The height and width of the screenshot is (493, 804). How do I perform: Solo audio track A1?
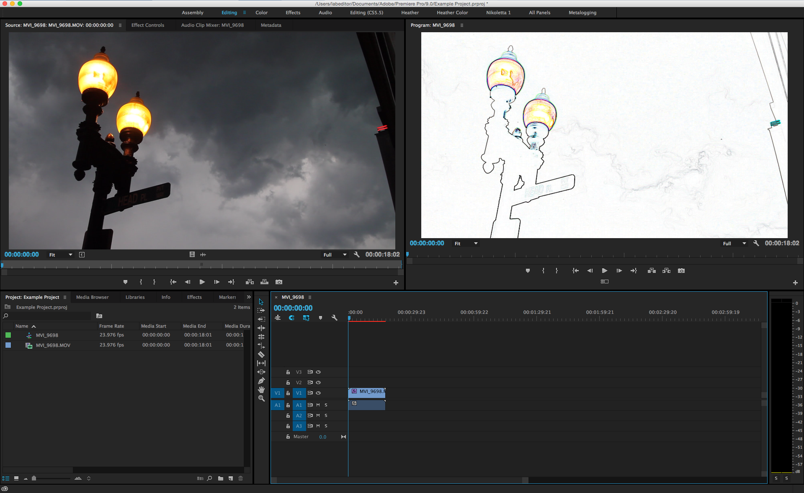click(x=325, y=405)
